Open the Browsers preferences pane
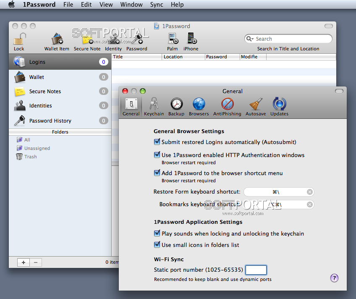The width and height of the screenshot is (356, 299). 199,107
